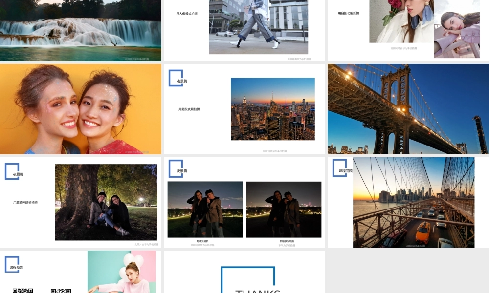Image resolution: width=489 pixels, height=293 pixels.
Task: Click the blue bracket icon labeled 夜景篇 beside the city skyline
Action: (176, 78)
